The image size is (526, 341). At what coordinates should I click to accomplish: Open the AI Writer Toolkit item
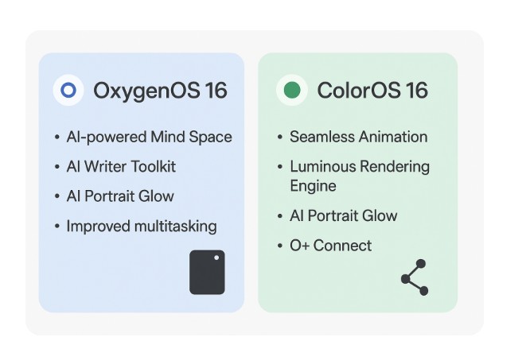[x=121, y=167]
